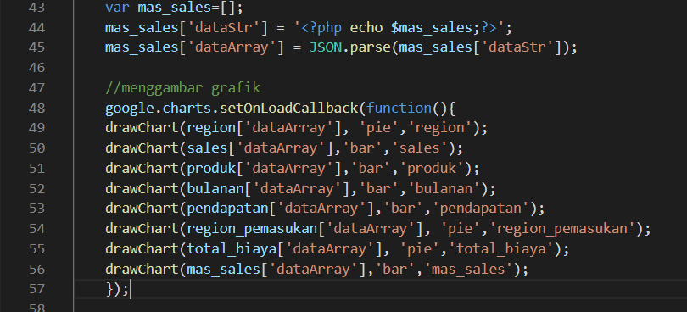Click the 'bar' string on line 50
Image resolution: width=687 pixels, height=312 pixels.
click(362, 148)
